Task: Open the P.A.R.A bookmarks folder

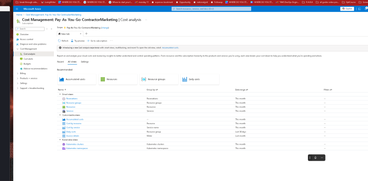Action: (308, 2)
